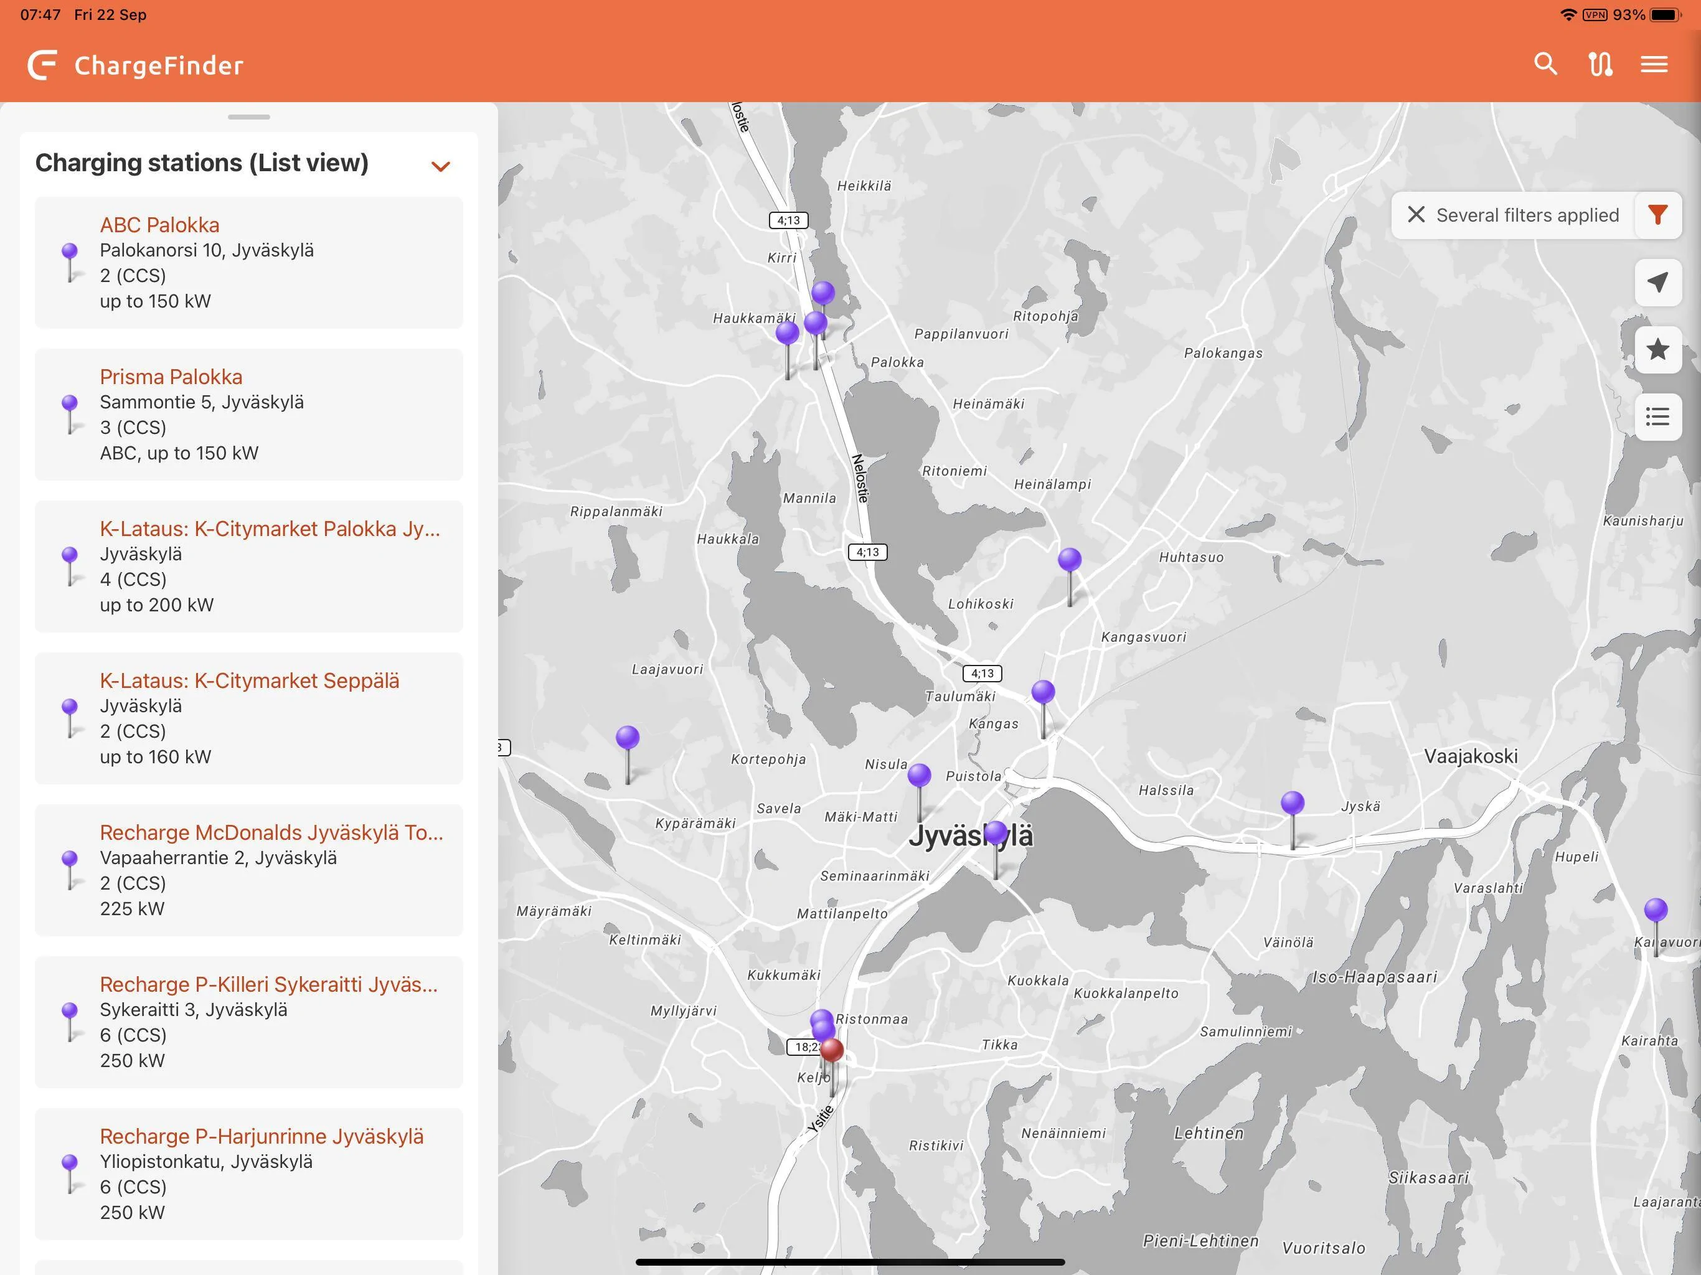Click pin icon beside Recharge McDonalds
Viewport: 1701px width, 1275px height.
click(70, 870)
